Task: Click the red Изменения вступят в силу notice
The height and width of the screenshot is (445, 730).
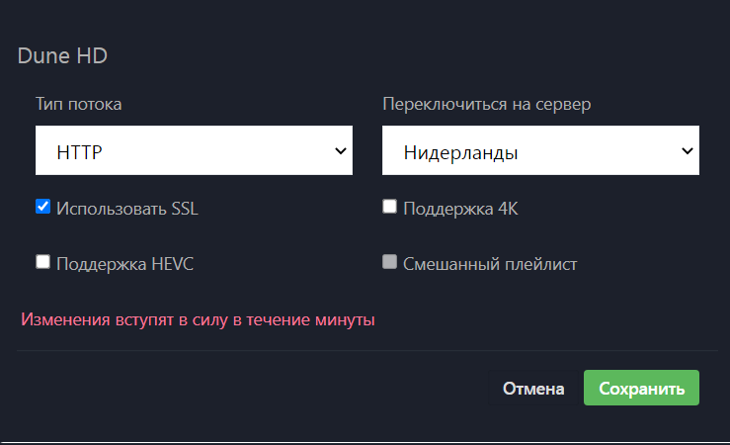Action: [198, 319]
